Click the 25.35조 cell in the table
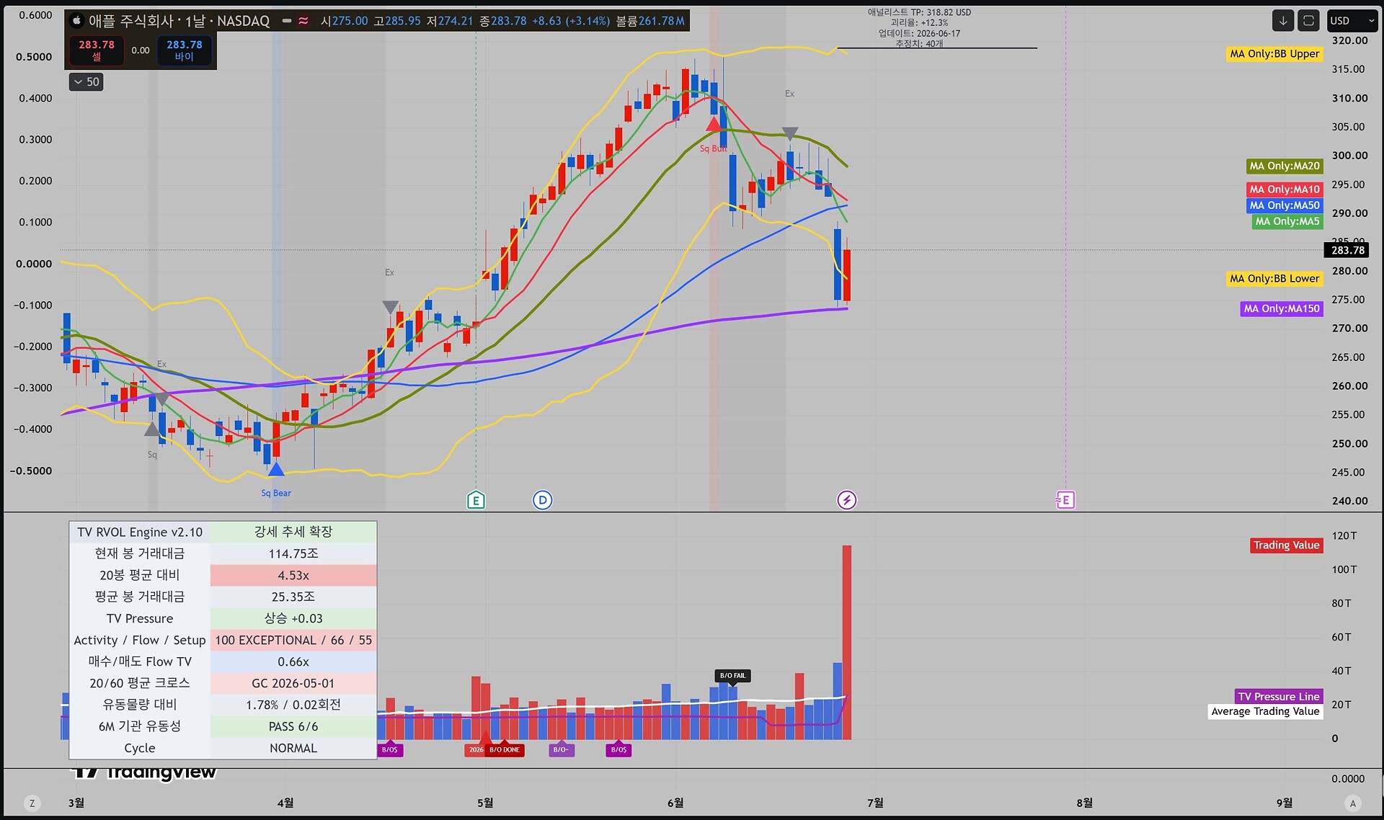Screen dimensions: 1384x820 point(293,597)
